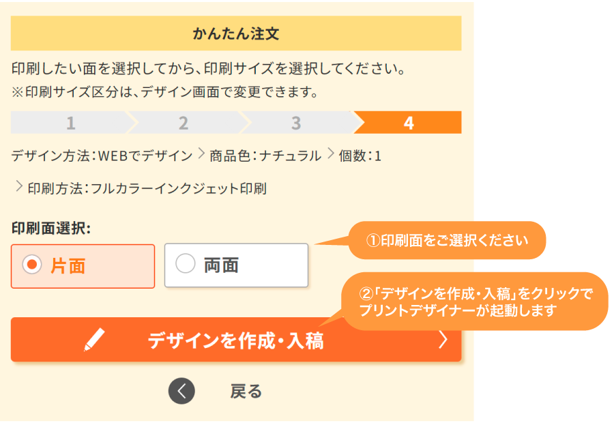Click the orange callout ①印刷面をご選択ください
The height and width of the screenshot is (423, 614).
coord(447,240)
